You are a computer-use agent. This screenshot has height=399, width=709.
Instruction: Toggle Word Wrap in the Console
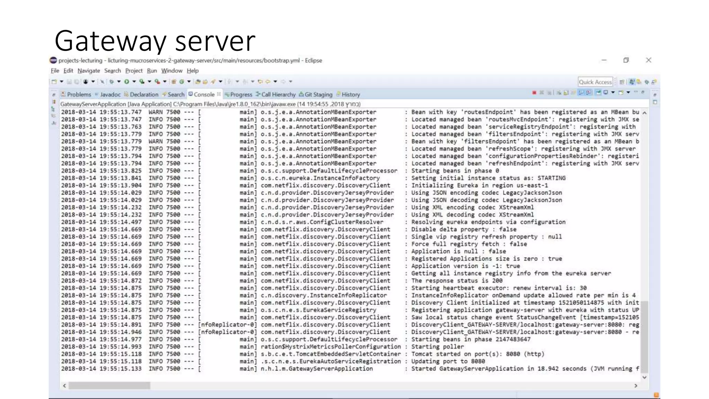pos(573,92)
